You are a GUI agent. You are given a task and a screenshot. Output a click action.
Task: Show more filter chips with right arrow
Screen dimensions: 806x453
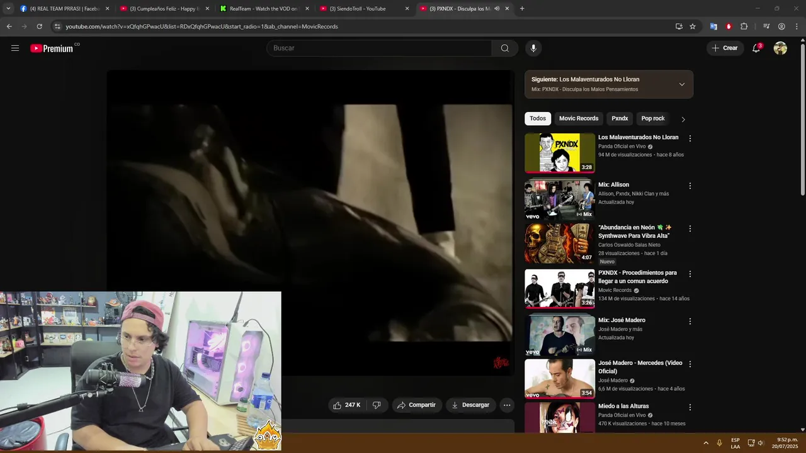(683, 119)
